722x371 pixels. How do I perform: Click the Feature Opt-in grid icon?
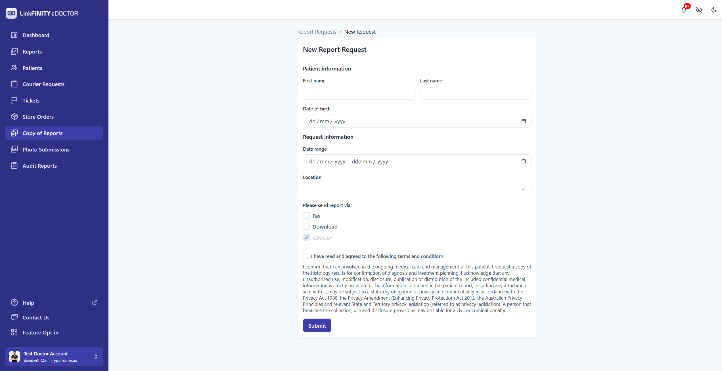[x=14, y=332]
